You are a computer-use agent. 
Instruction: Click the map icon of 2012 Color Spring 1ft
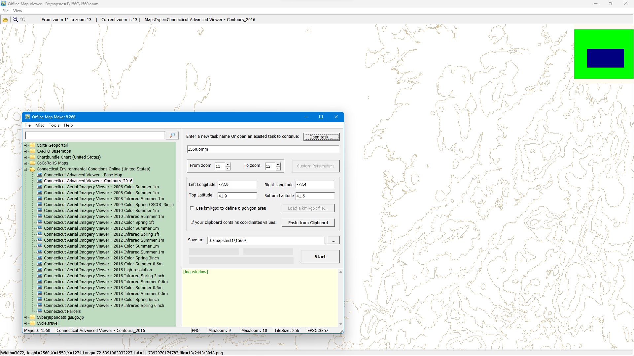pos(40,222)
